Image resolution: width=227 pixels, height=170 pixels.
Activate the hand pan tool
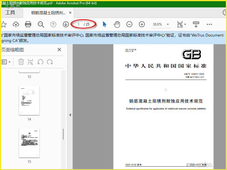tap(117, 24)
